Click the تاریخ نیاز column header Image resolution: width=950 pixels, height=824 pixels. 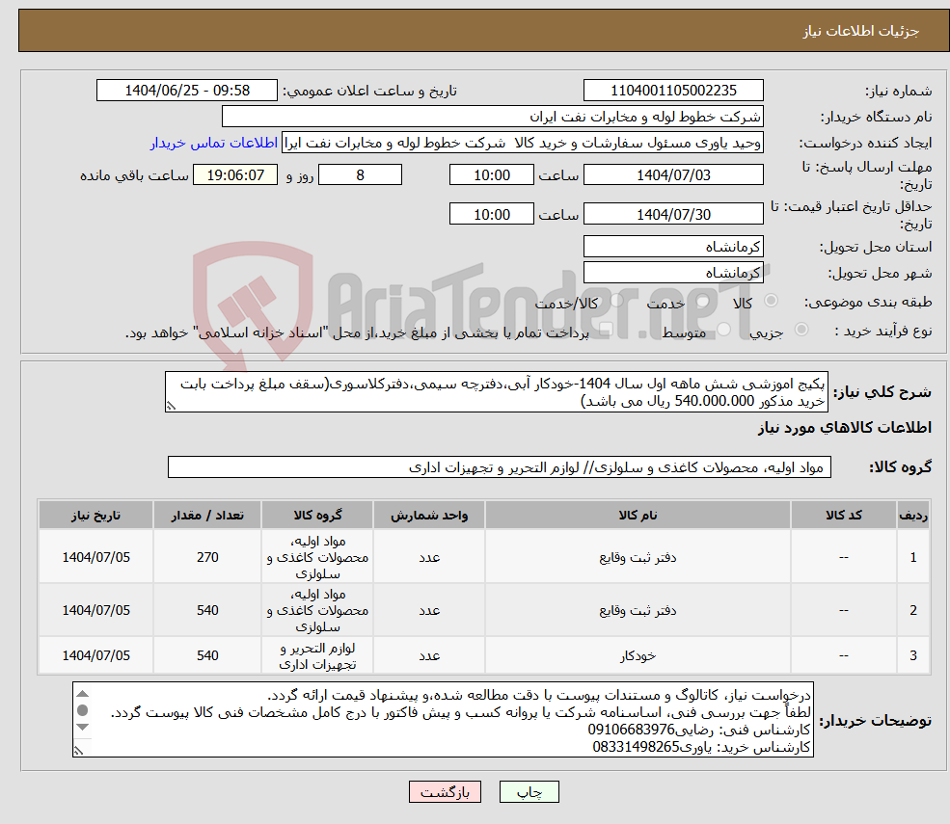click(95, 515)
